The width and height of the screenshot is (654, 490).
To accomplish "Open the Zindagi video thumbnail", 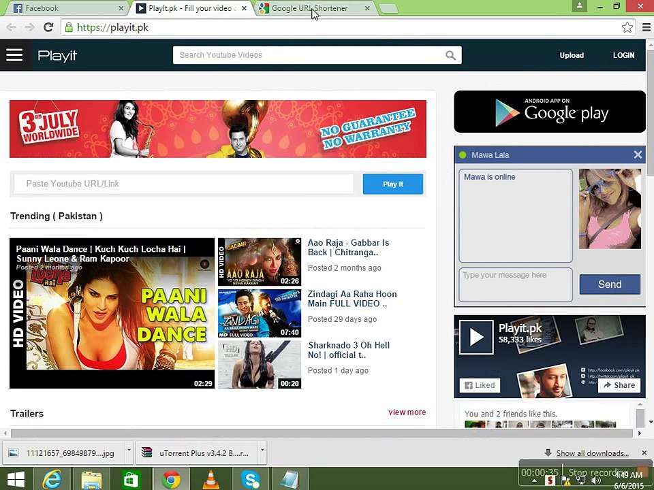I will coord(260,313).
